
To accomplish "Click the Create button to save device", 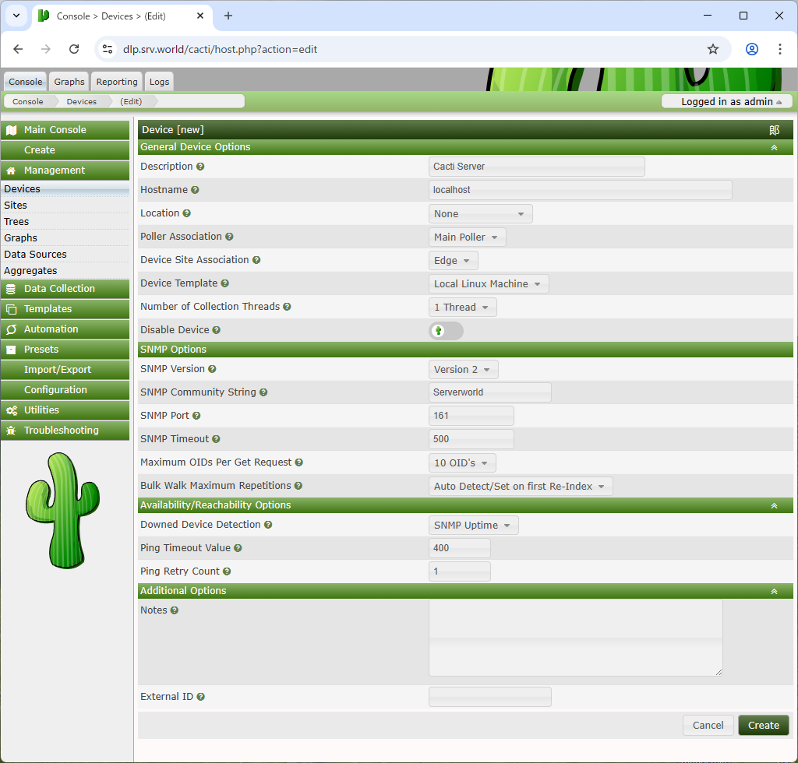I will [x=763, y=725].
